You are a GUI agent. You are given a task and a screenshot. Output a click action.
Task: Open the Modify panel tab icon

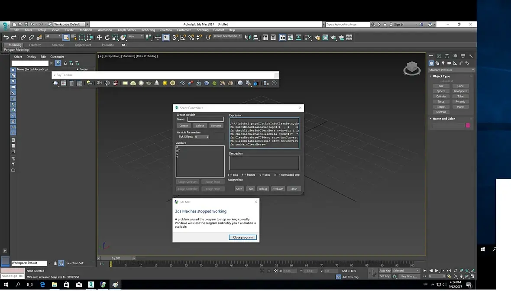point(439,56)
